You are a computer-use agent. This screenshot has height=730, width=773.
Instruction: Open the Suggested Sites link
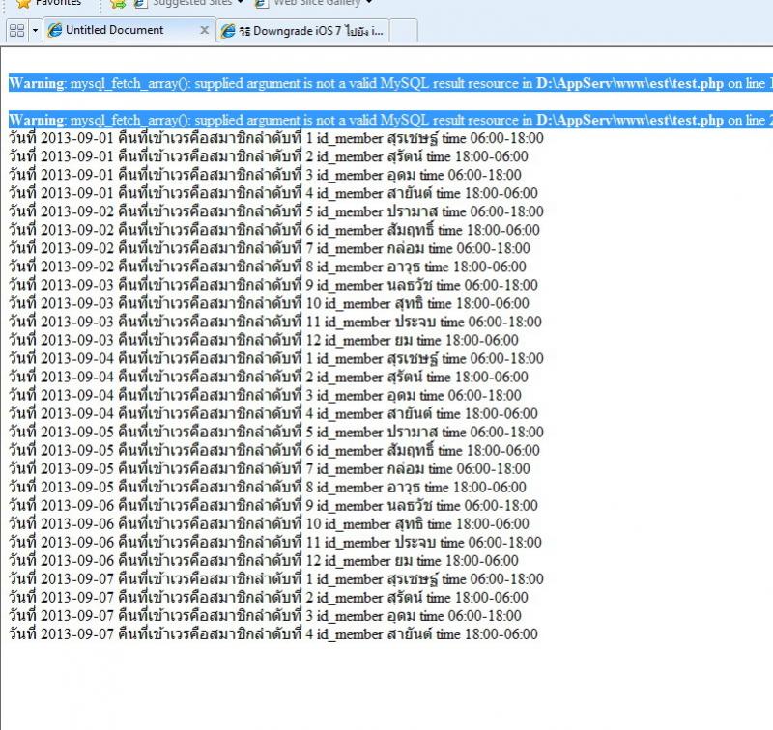[x=189, y=3]
